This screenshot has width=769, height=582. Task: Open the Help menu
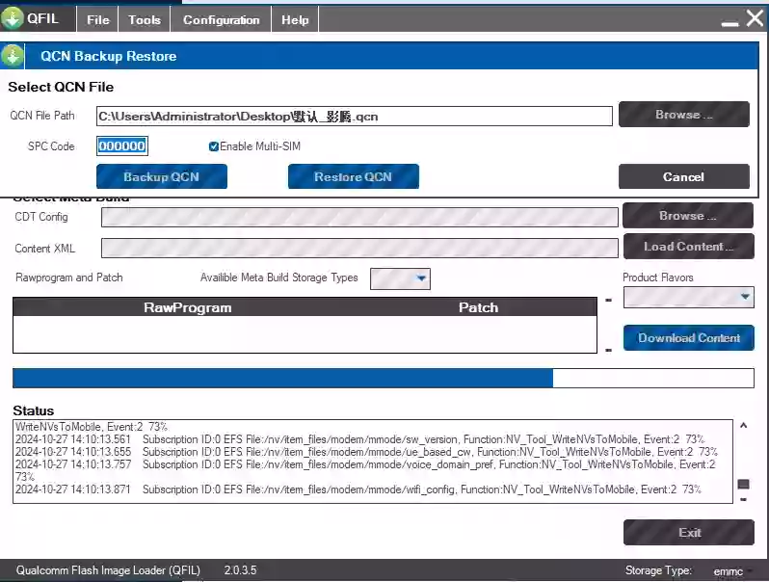click(x=295, y=19)
